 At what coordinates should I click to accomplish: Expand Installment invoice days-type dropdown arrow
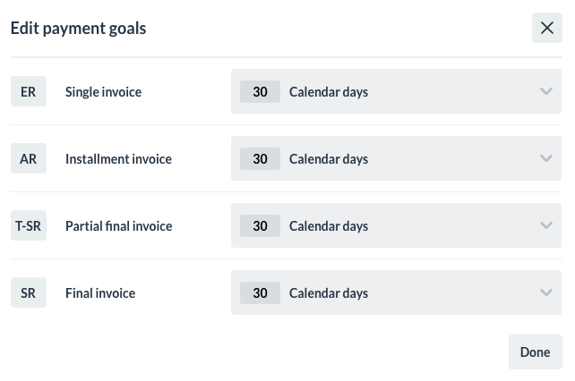pyautogui.click(x=546, y=159)
